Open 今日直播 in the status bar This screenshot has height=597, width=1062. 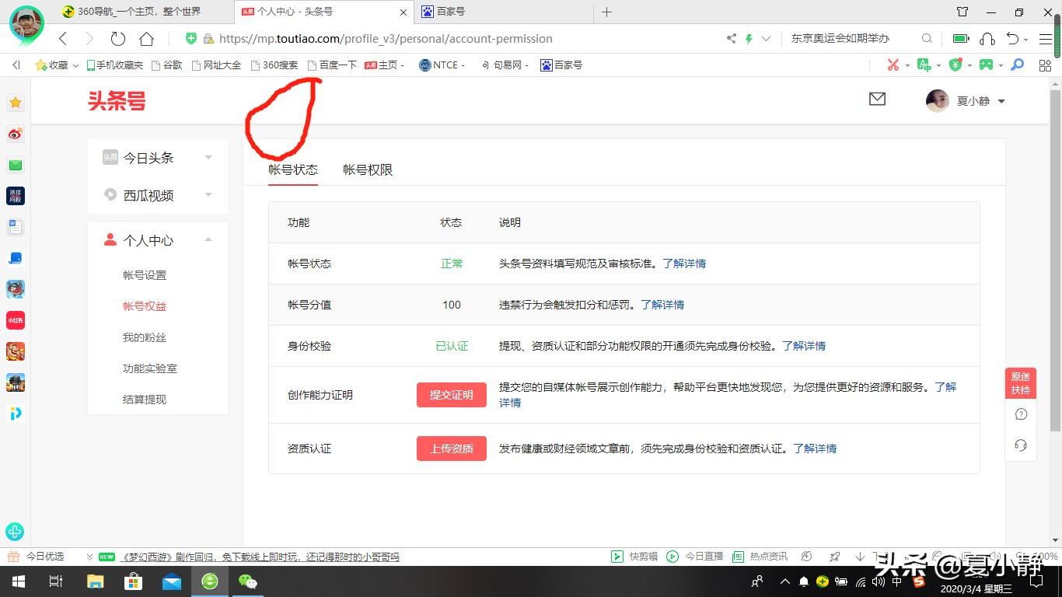(695, 557)
